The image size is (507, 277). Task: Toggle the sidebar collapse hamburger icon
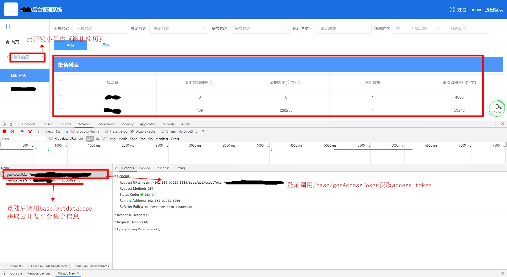(8, 27)
